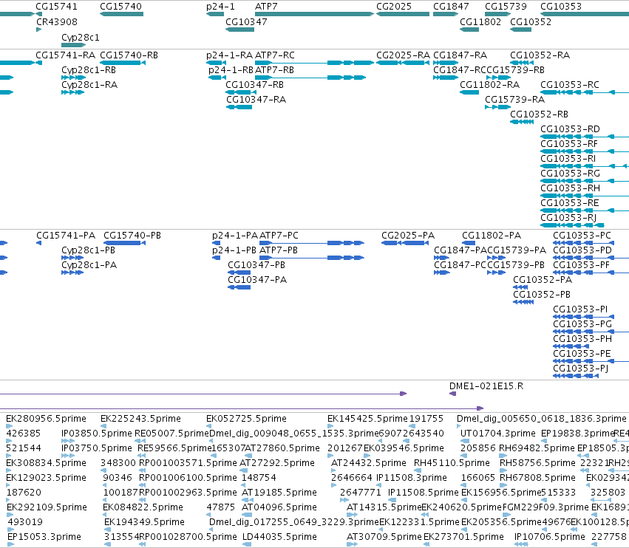This screenshot has height=548, width=629.
Task: Select the p24-1 gene label
Action: click(221, 7)
